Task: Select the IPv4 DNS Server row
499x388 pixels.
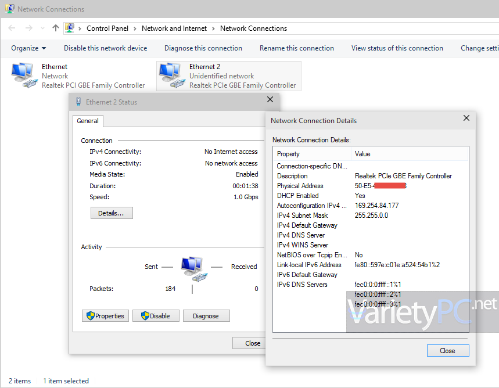Action: click(371, 235)
